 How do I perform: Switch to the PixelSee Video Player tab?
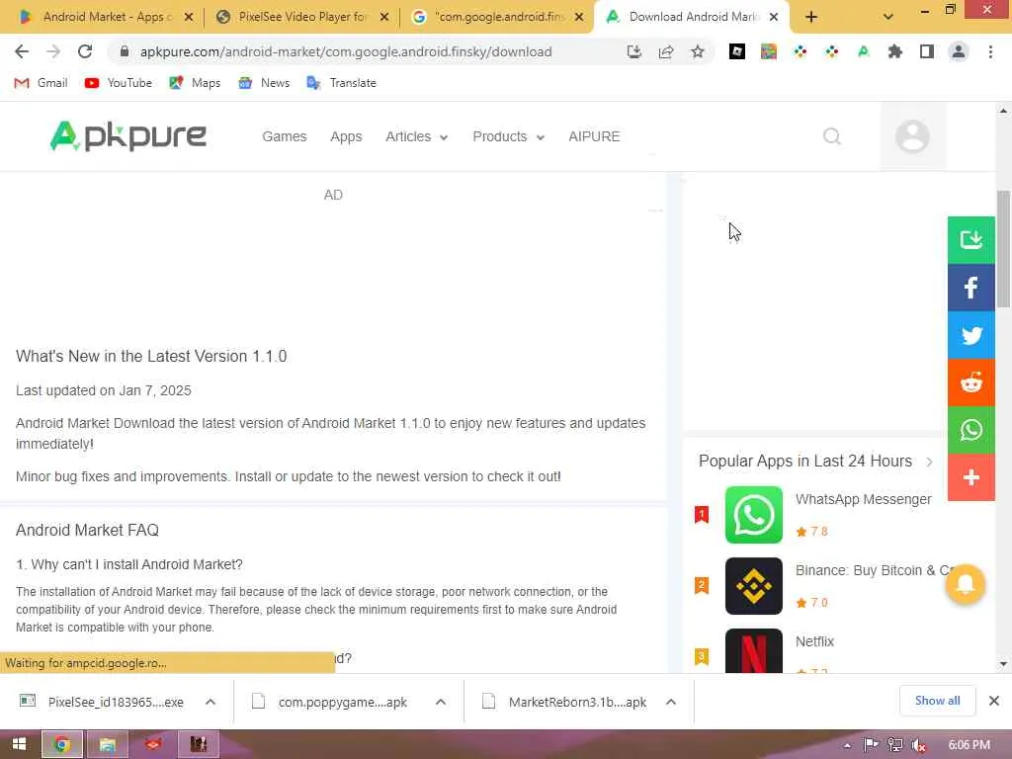(302, 17)
